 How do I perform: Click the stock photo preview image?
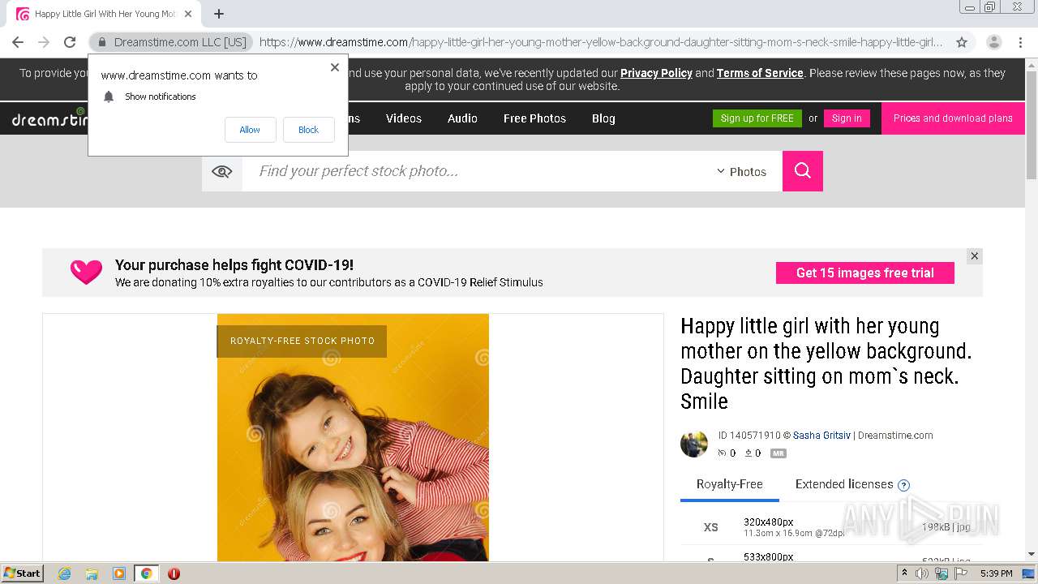pyautogui.click(x=353, y=438)
